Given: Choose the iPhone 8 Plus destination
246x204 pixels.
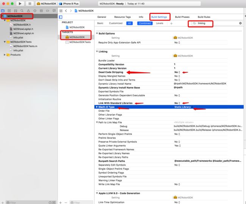Looking at the screenshot, I should (69, 4).
